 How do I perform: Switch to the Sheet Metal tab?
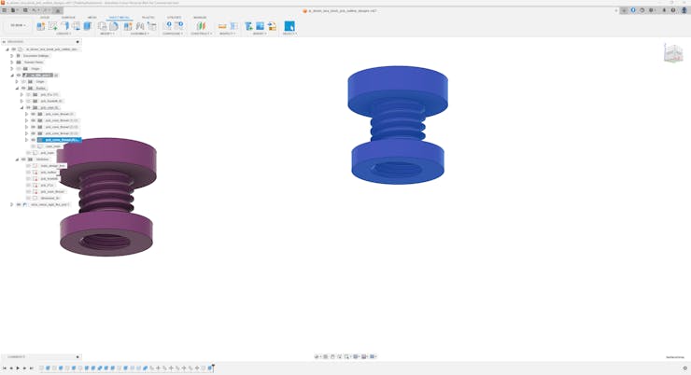point(120,17)
